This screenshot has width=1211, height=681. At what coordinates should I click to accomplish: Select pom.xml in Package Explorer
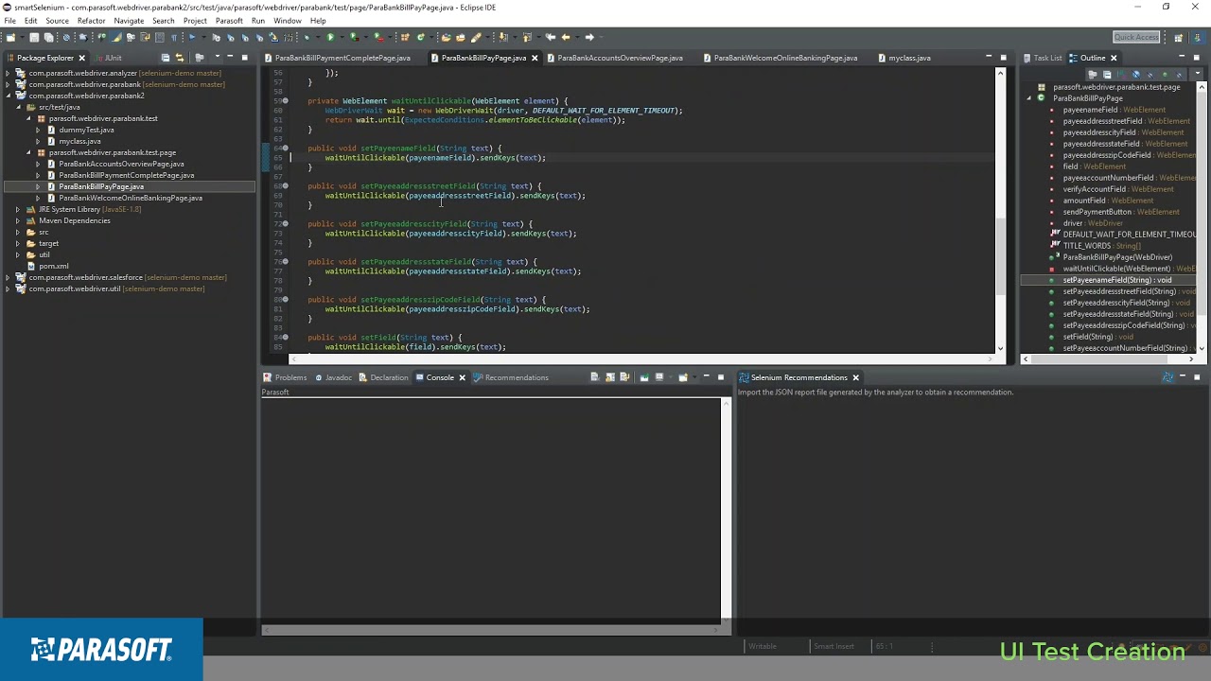(54, 266)
